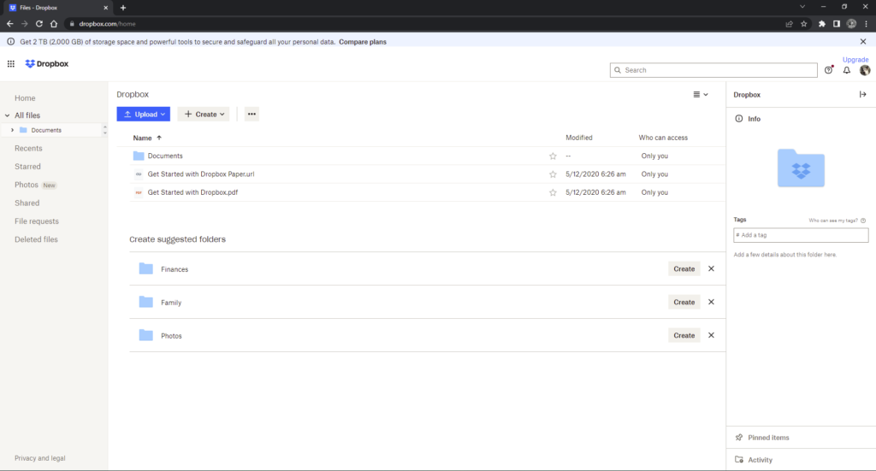Click the Dropbox logo

[47, 63]
